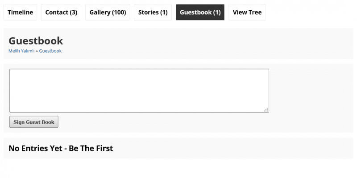Focus the guestbook message text area
This screenshot has width=357, height=178.
click(x=139, y=90)
